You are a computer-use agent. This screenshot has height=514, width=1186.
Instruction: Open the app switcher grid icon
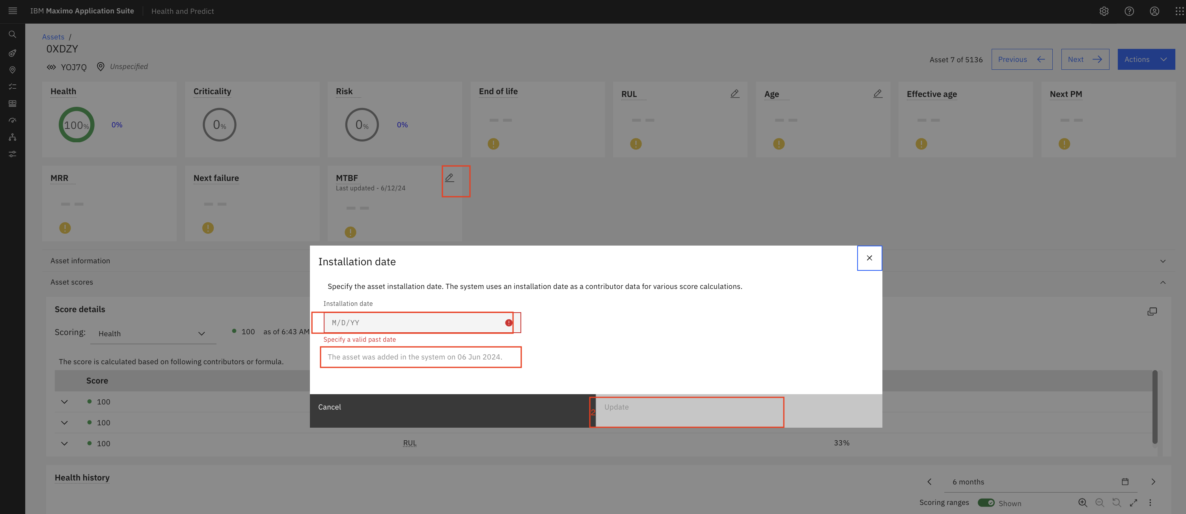tap(1179, 11)
